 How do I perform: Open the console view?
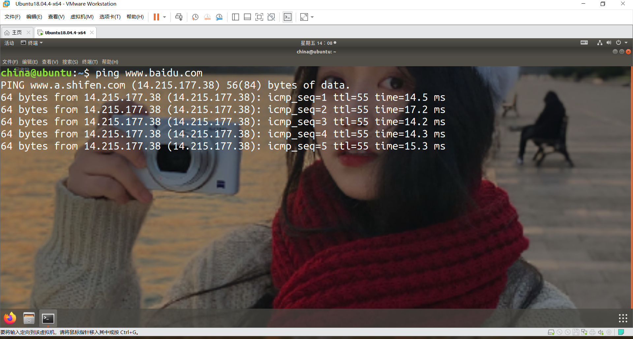(287, 17)
